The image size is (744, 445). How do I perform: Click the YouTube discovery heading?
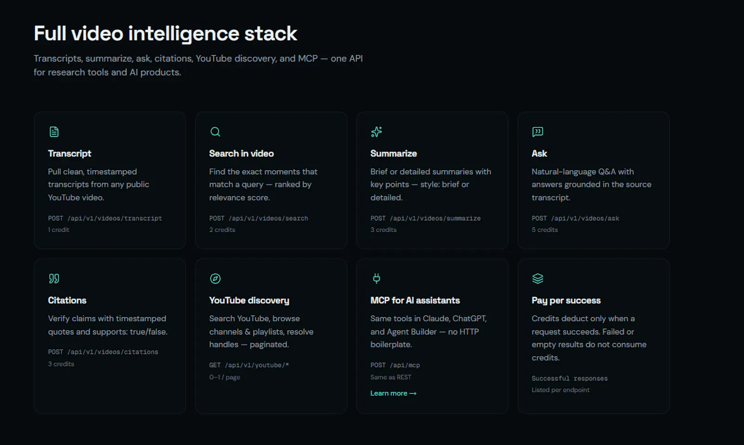tap(249, 300)
